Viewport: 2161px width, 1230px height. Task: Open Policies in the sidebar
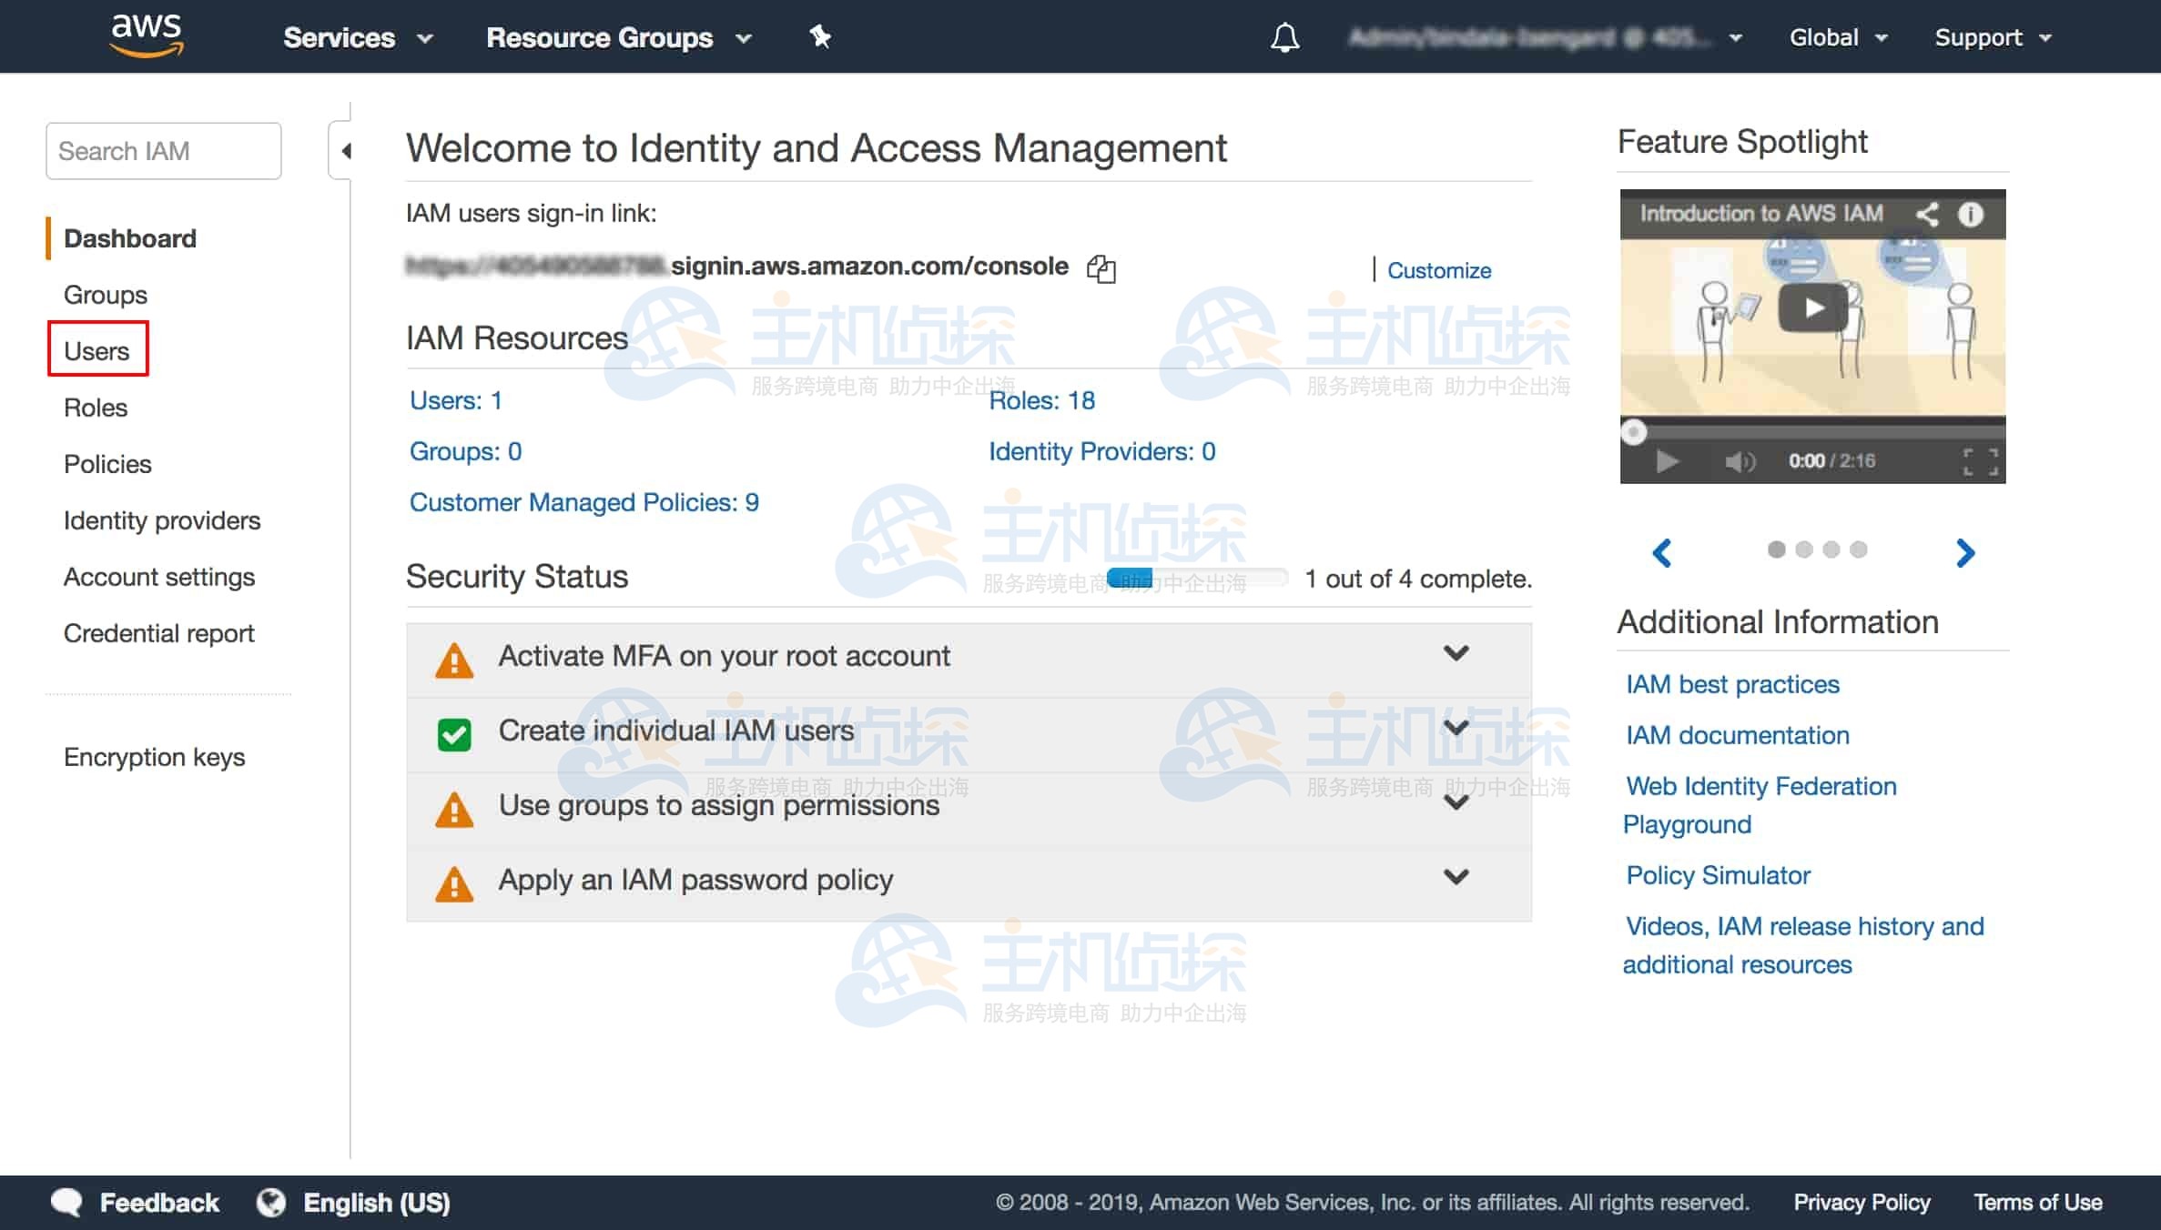107,463
